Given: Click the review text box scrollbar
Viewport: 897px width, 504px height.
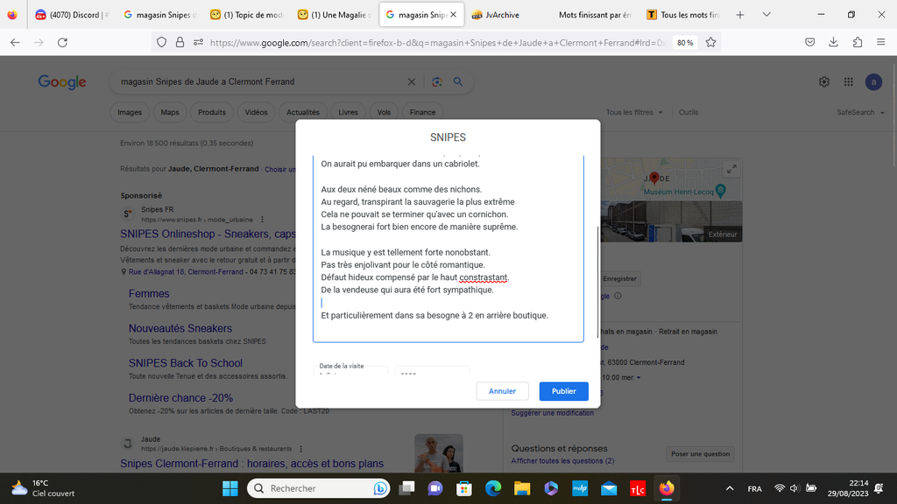Looking at the screenshot, I should coord(598,280).
